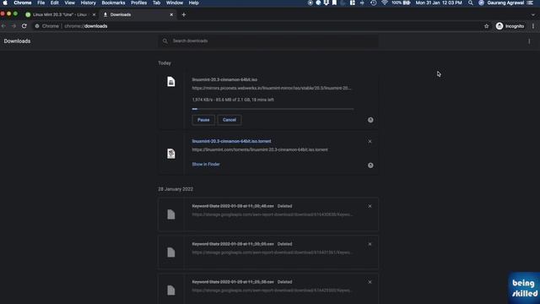Click the search magnifier icon in Downloads
The image size is (540, 304).
[x=165, y=41]
